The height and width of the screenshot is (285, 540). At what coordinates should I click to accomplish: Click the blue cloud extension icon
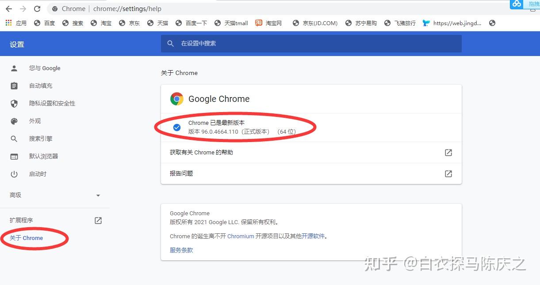click(x=517, y=4)
